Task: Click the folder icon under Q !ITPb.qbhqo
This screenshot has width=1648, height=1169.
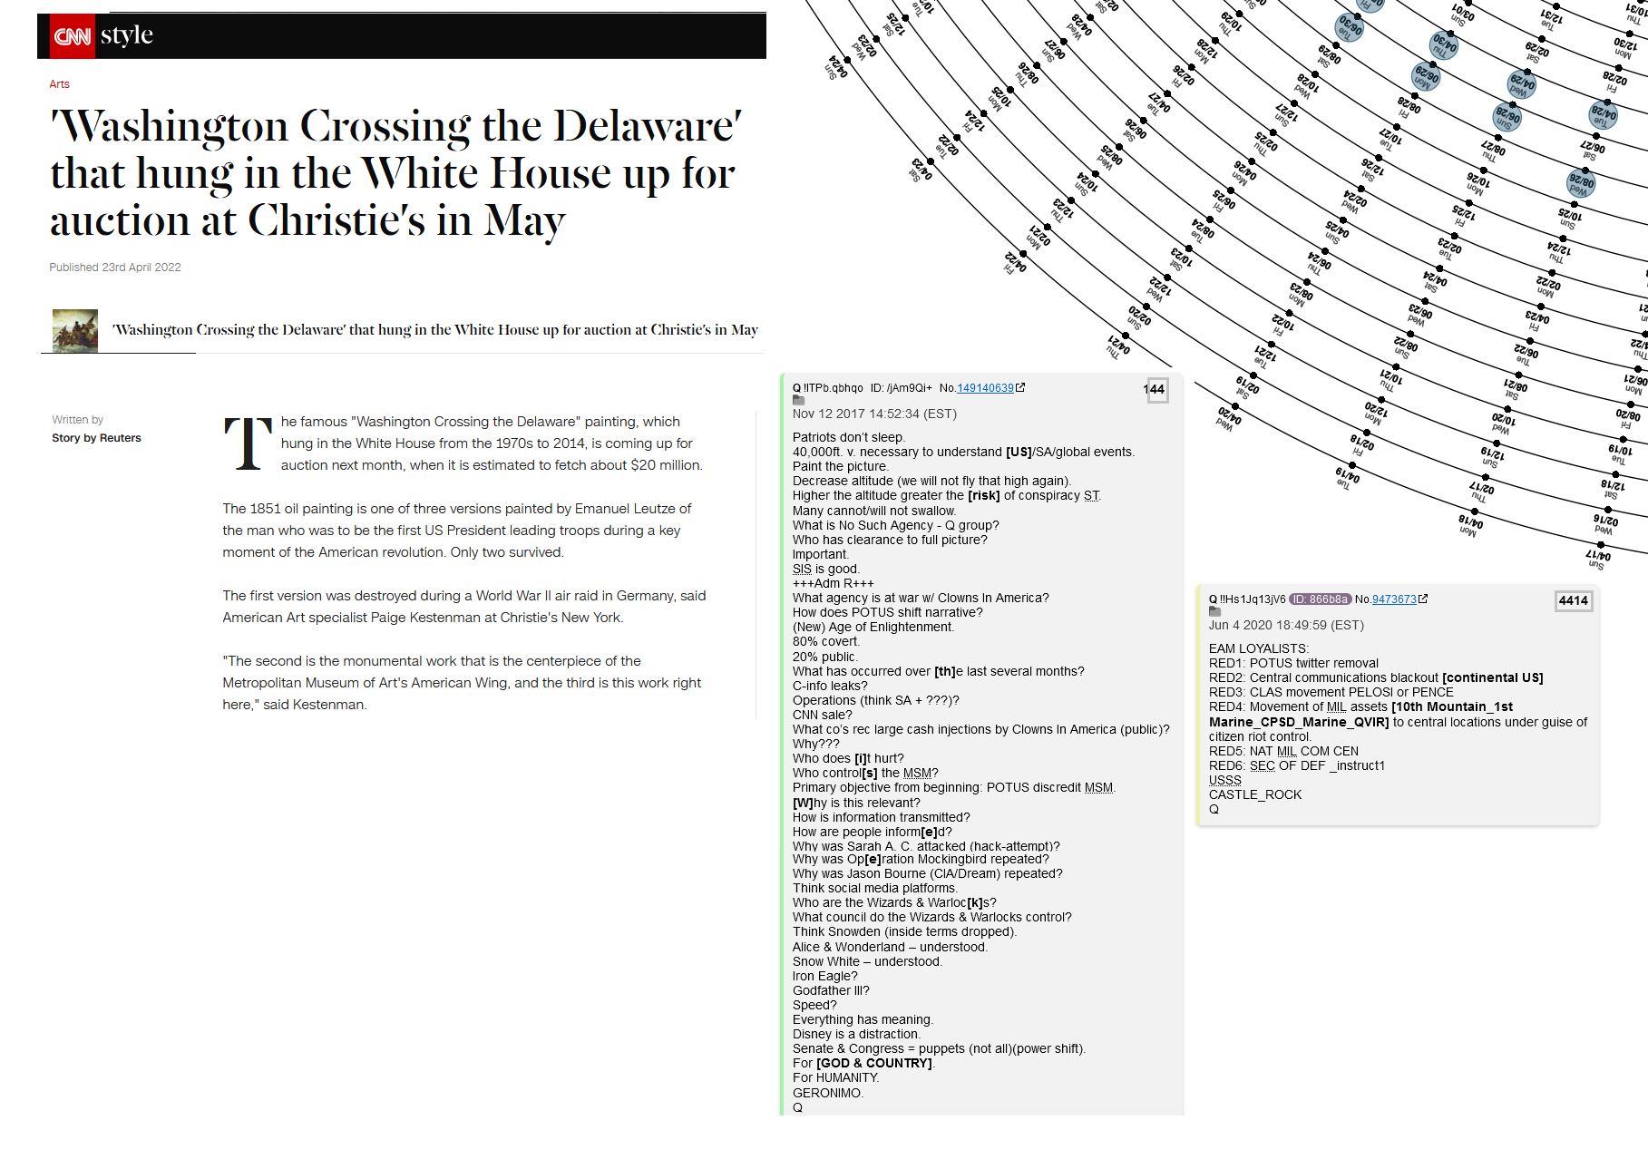Action: pyautogui.click(x=798, y=400)
